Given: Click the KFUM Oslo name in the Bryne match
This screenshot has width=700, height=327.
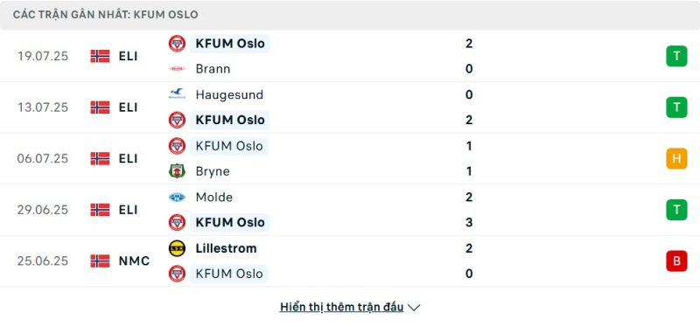Looking at the screenshot, I should tap(229, 146).
